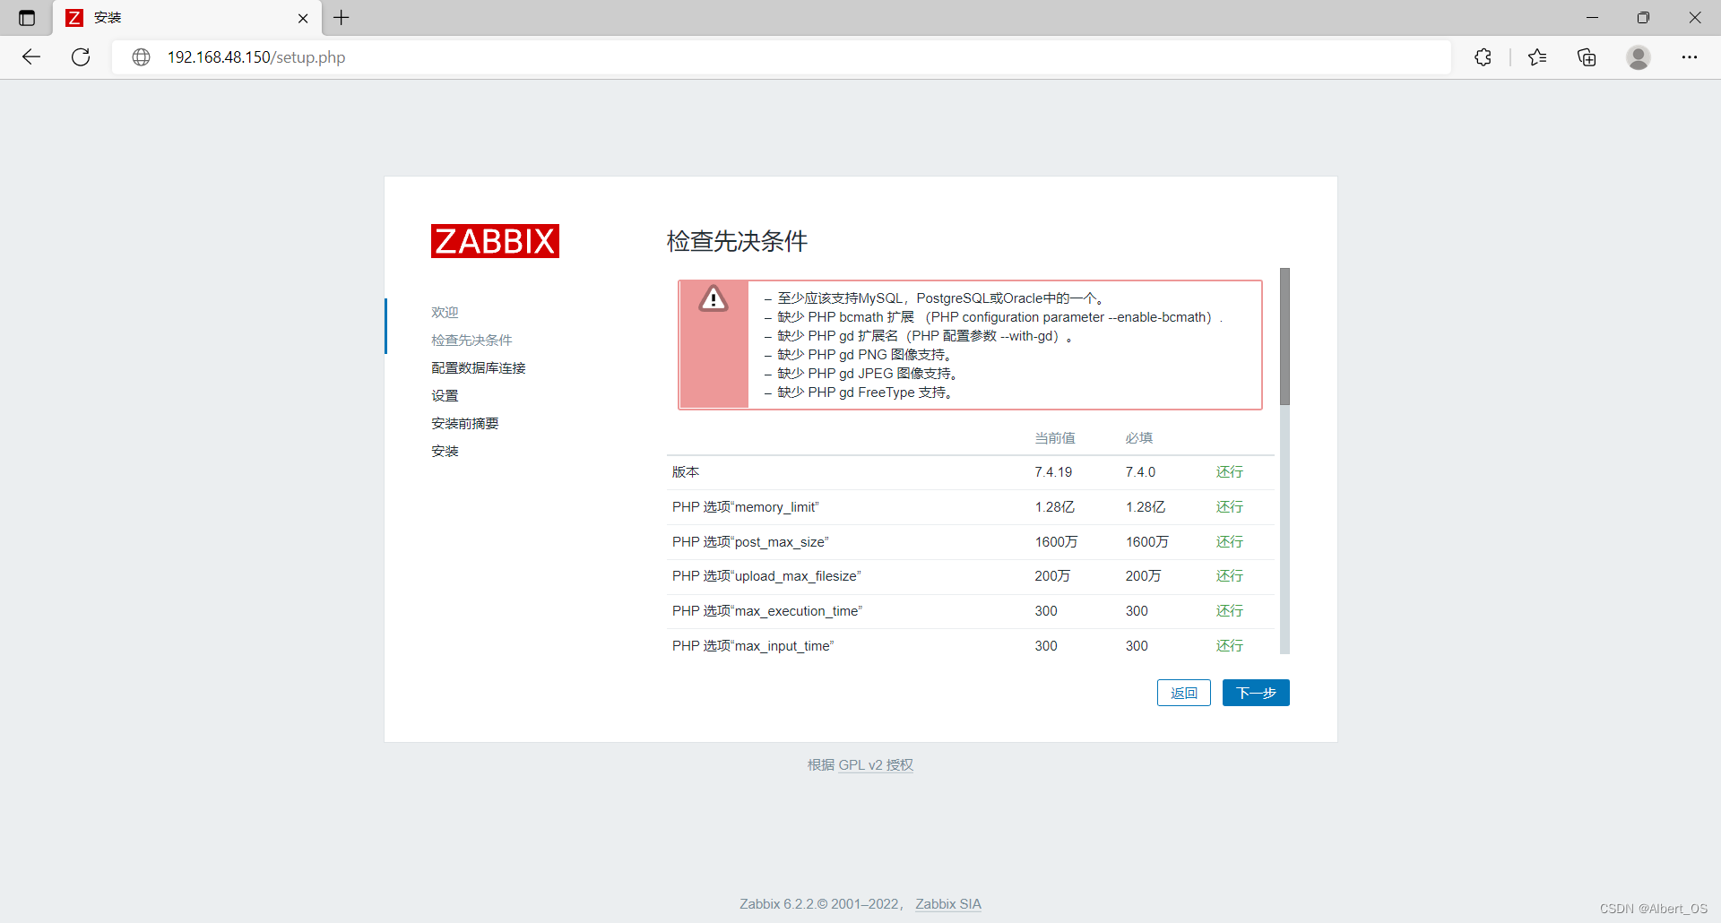Select the 安装 tab
Screen dimensions: 1721x923
[x=187, y=18]
